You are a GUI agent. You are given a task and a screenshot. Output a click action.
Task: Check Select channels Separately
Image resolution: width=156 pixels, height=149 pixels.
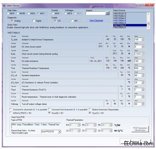point(90,109)
